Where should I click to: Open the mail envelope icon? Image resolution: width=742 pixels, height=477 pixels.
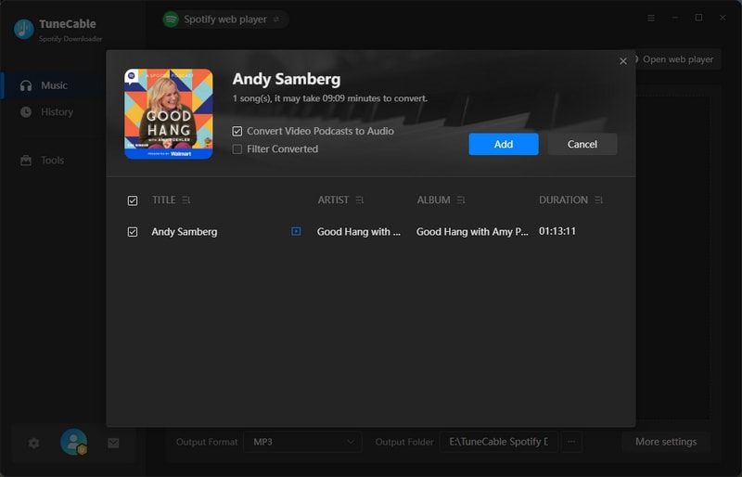pyautogui.click(x=113, y=443)
